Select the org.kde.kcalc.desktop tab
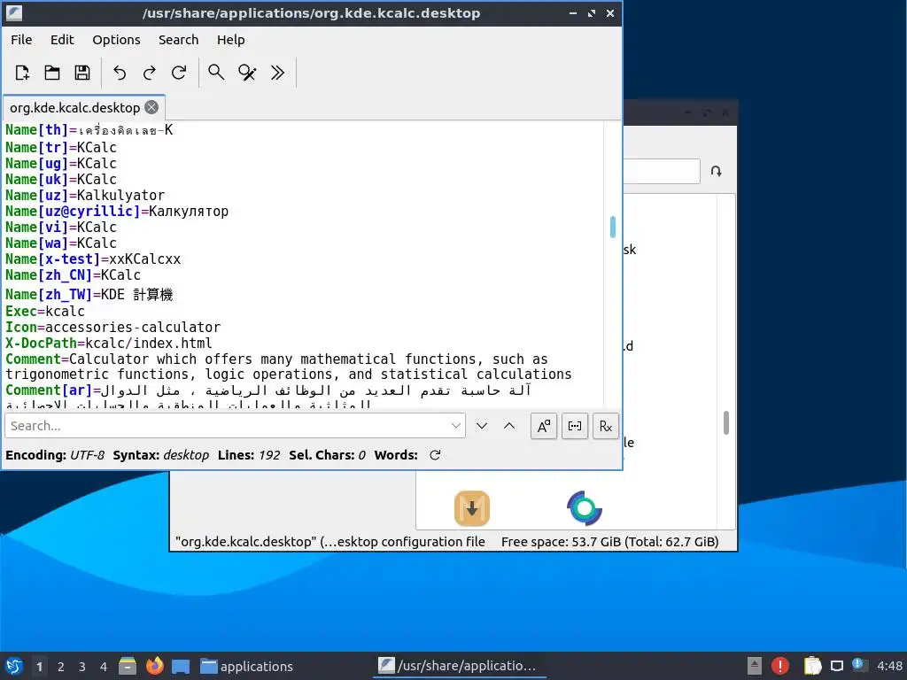The height and width of the screenshot is (680, 907). [74, 107]
